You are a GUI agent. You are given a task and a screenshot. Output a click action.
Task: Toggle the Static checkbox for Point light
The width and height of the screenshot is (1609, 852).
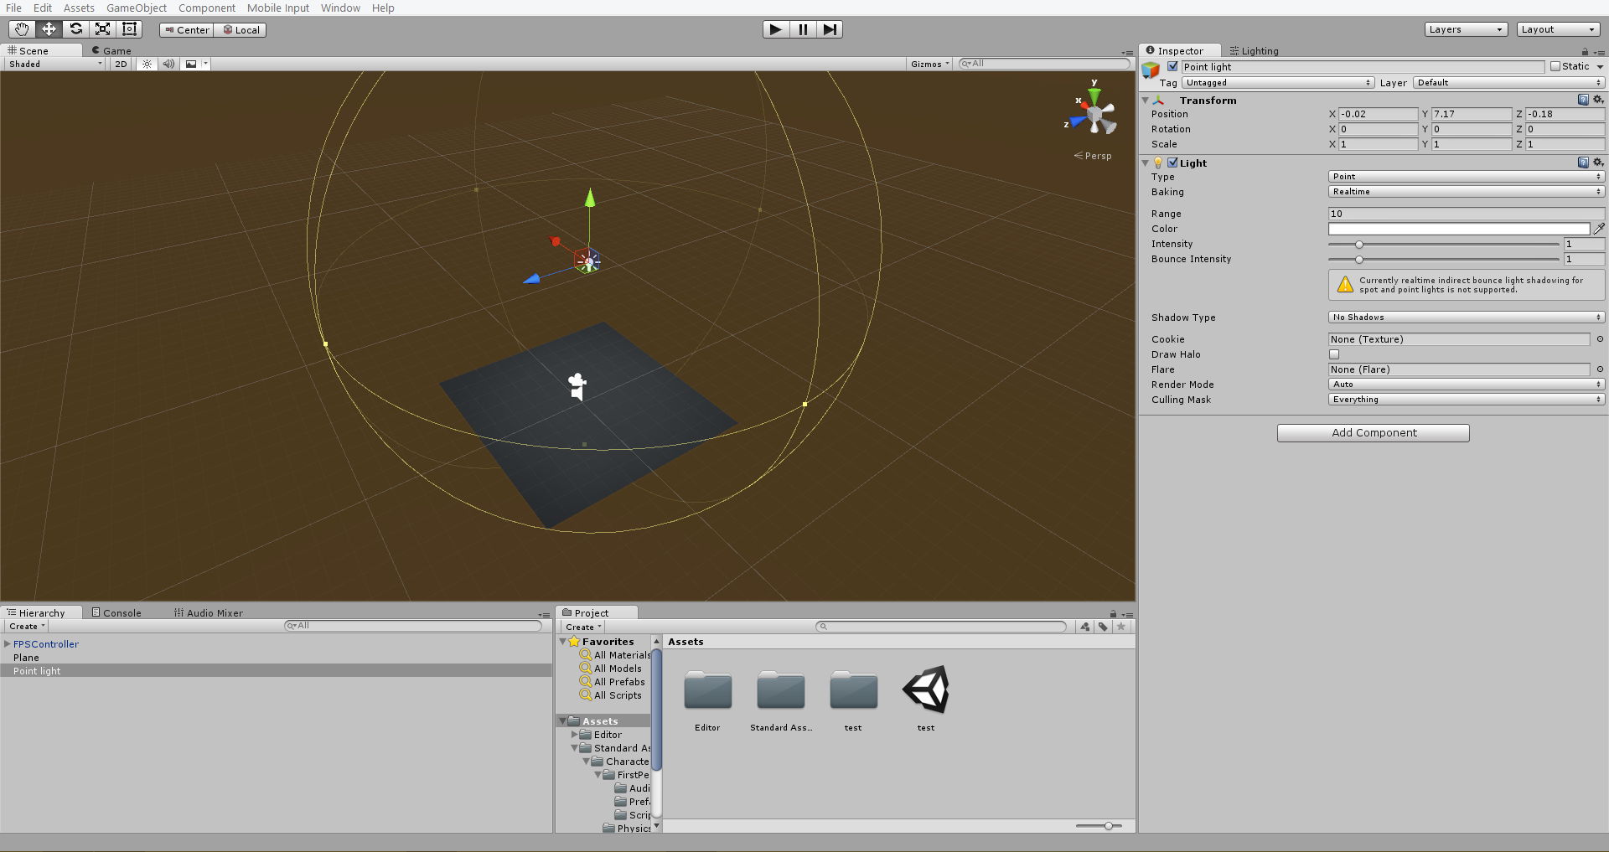1557,66
